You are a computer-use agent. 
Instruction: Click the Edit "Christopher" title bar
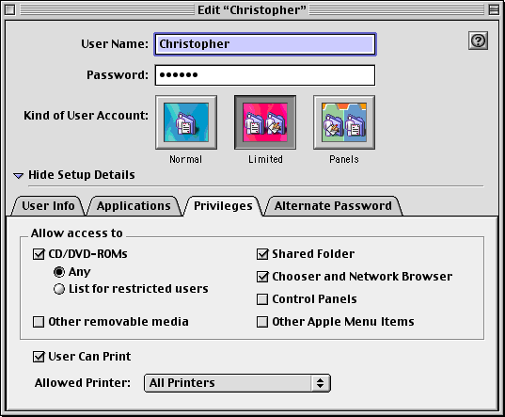[x=251, y=10]
